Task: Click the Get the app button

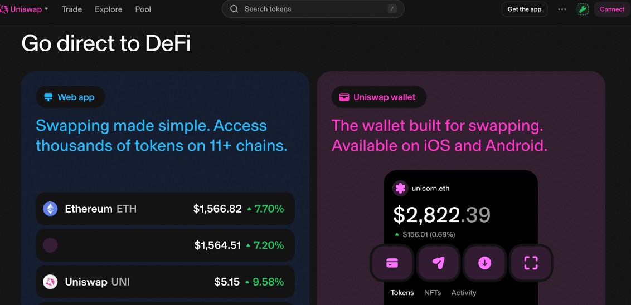Action: coord(524,9)
